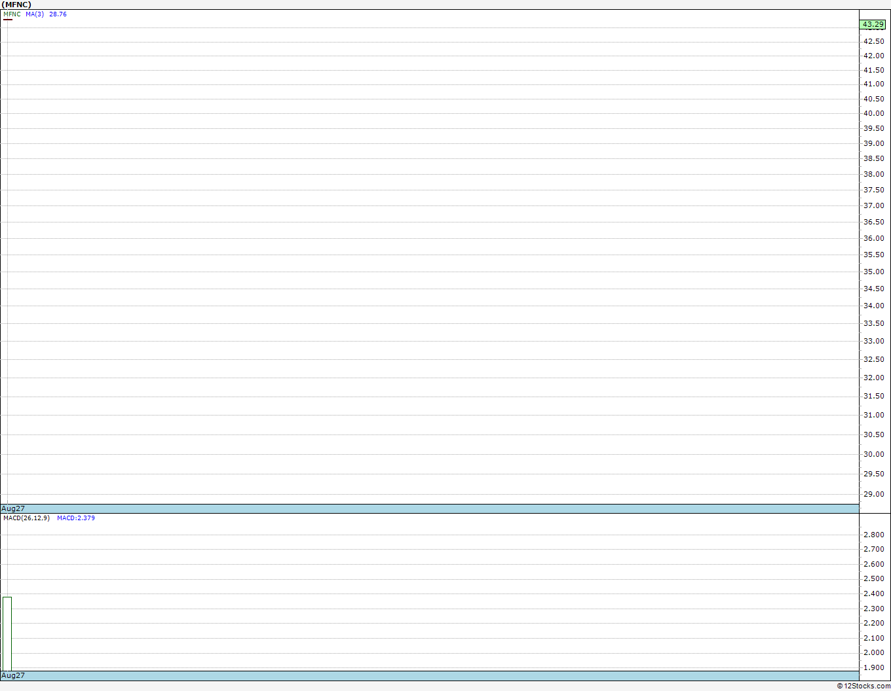
Task: Click the MACD(26,12,9) indicator label
Action: [26, 518]
